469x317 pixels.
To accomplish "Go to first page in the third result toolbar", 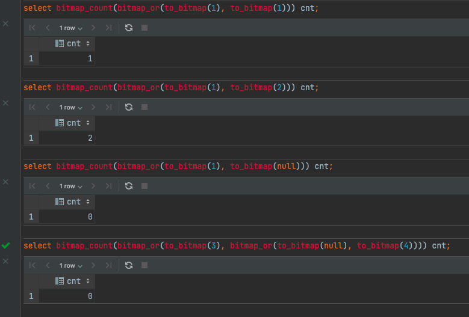I will tap(33, 186).
